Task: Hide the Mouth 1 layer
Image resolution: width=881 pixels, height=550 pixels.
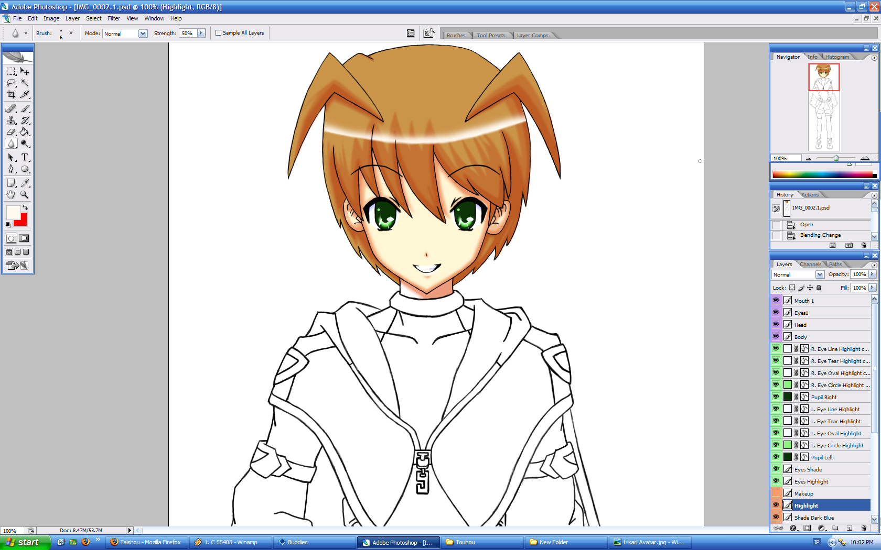Action: tap(776, 301)
